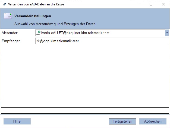Screen dimensions: 170x128
Task: Click the blank white area below Empfänger
Action: point(85,76)
